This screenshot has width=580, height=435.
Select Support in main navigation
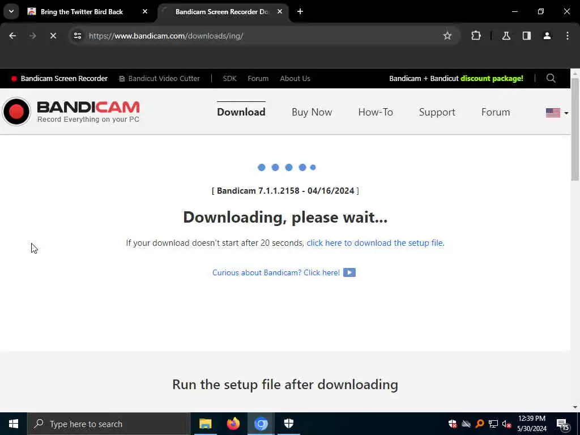click(x=437, y=112)
